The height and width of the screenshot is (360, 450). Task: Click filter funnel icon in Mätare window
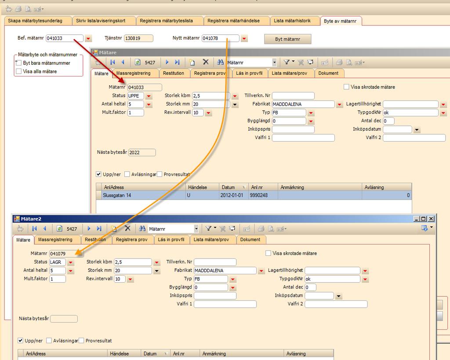(x=287, y=62)
